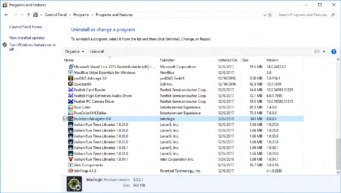Open the recent locations dropdown arrow
This screenshot has width=341, height=193.
click(22, 15)
